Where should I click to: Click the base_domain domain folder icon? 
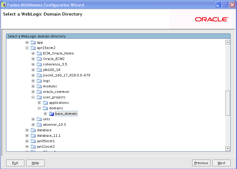click(x=51, y=114)
